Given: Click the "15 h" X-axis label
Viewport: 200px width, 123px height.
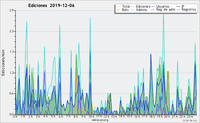Looking at the screenshot, I should tap(129, 116).
